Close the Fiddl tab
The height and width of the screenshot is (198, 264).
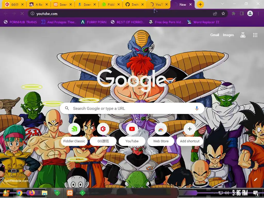pyautogui.click(x=119, y=5)
